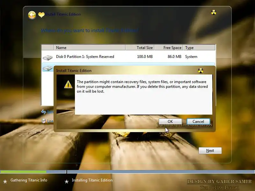Click the warning triangle icon in dialog
The image size is (255, 191).
click(x=68, y=84)
